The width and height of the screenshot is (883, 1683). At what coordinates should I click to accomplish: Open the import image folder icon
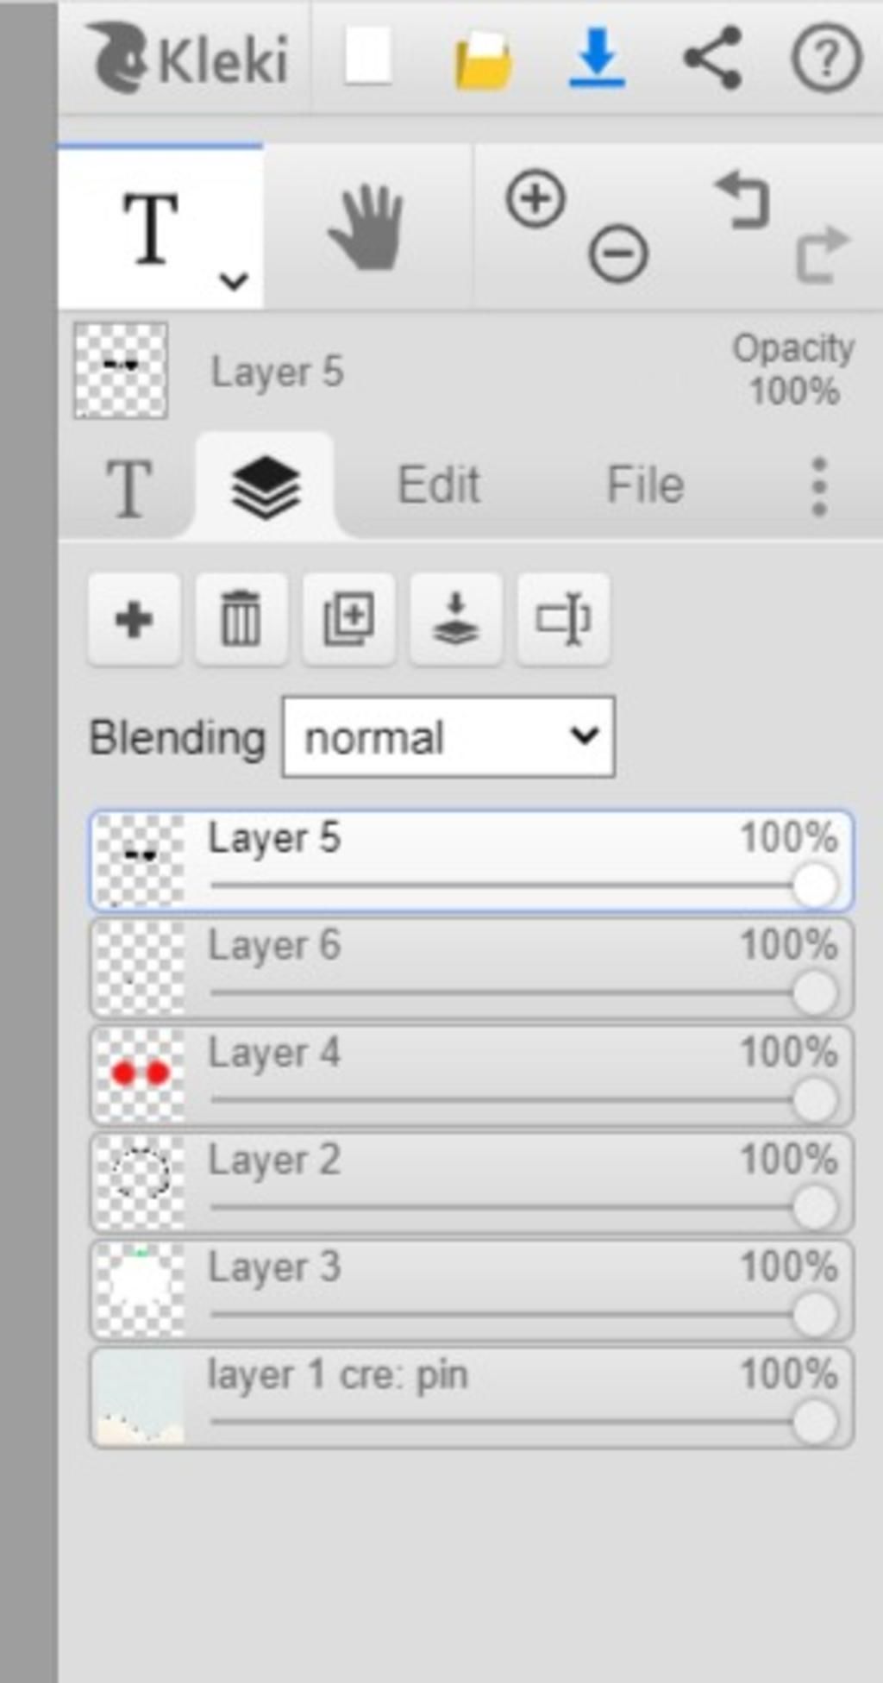coord(483,59)
